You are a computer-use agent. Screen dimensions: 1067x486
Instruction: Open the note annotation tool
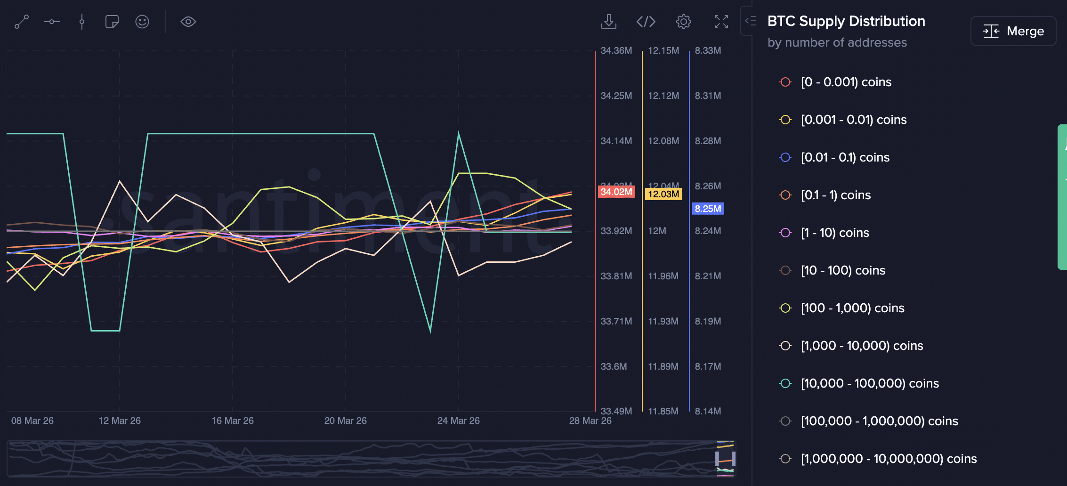112,22
